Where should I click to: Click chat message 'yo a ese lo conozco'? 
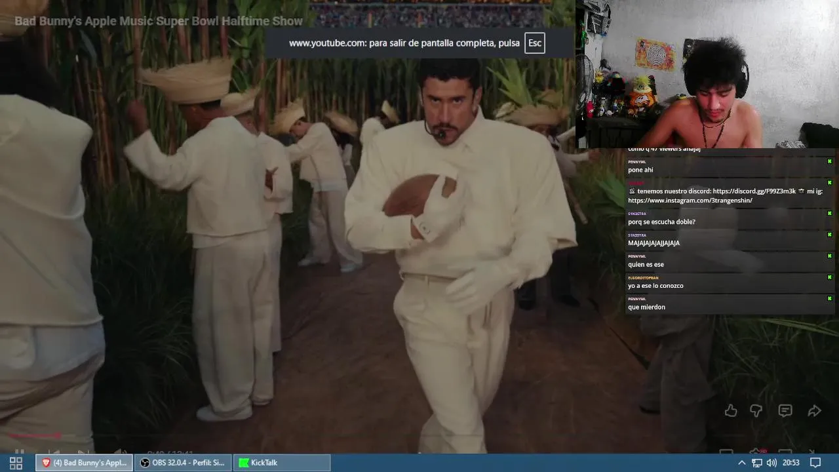[x=655, y=286]
